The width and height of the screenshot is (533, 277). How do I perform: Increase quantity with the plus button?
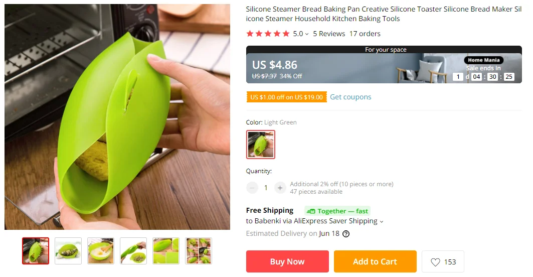point(280,188)
